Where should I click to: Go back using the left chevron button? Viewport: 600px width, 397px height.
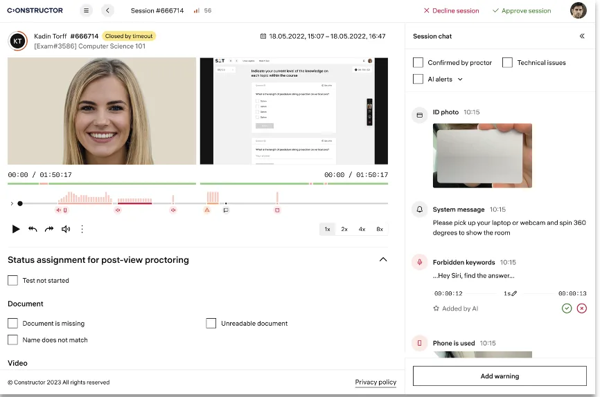click(107, 10)
